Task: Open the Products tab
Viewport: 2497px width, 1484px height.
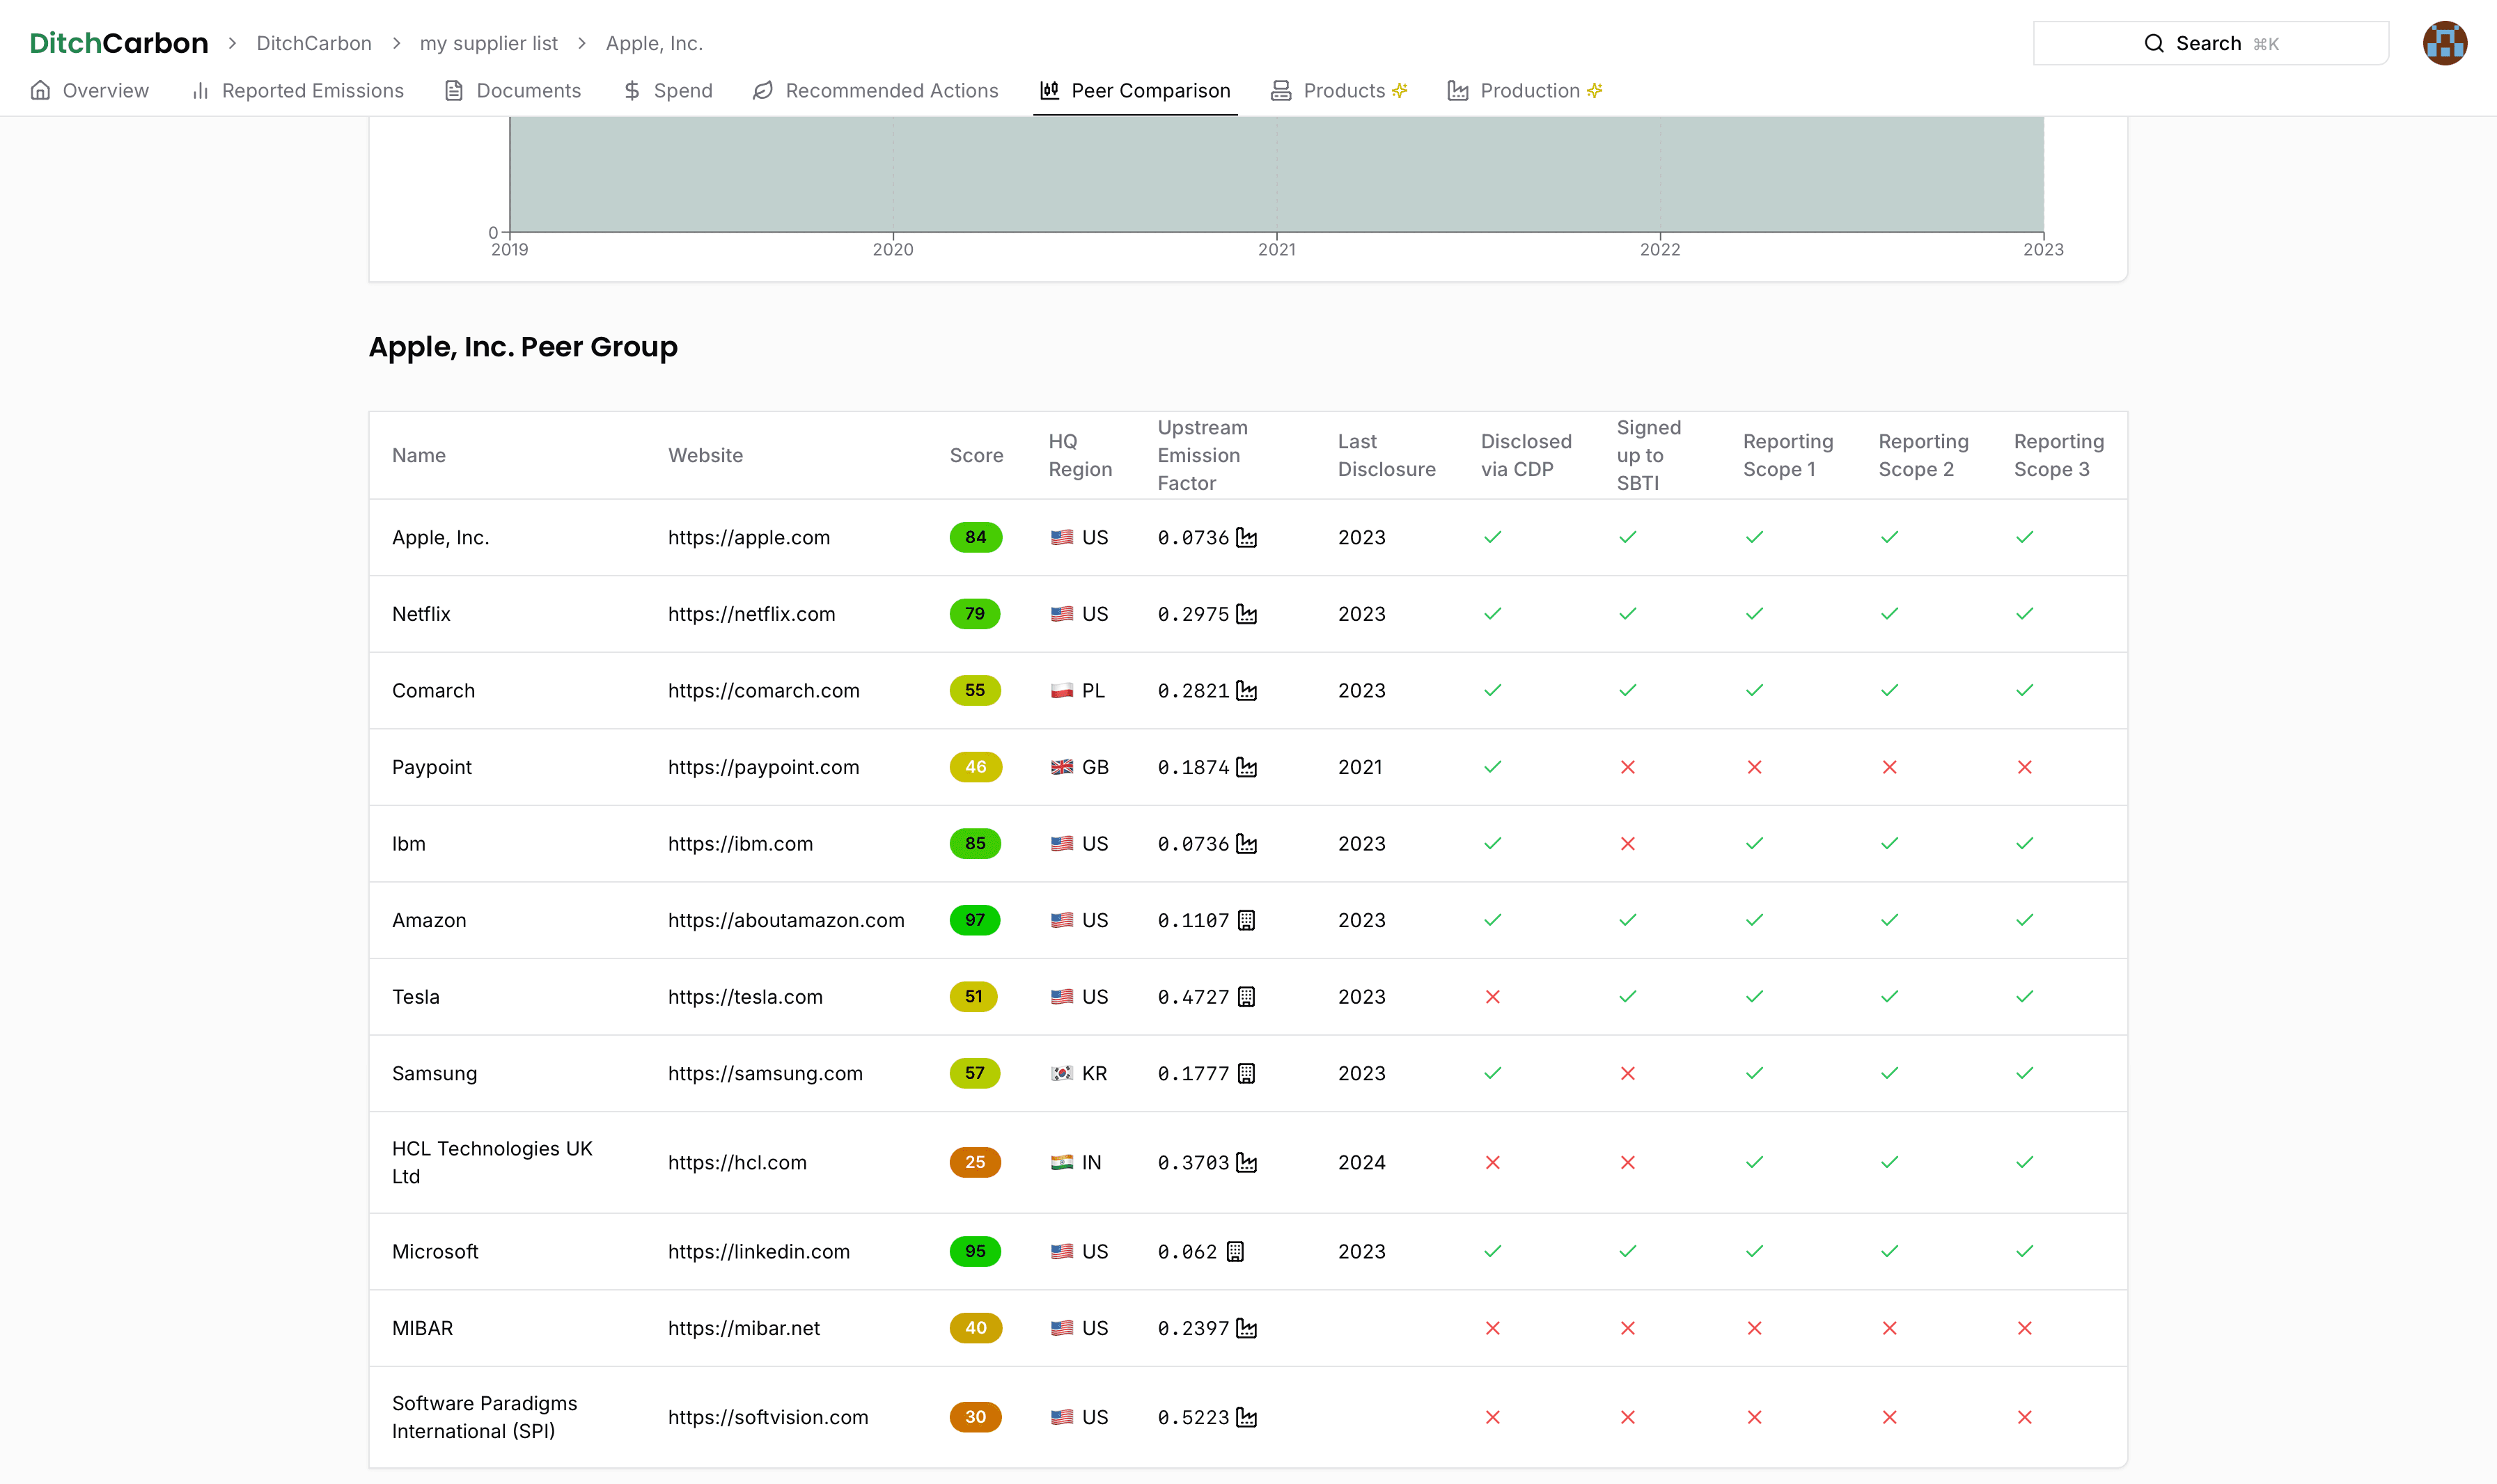Action: click(x=1338, y=91)
